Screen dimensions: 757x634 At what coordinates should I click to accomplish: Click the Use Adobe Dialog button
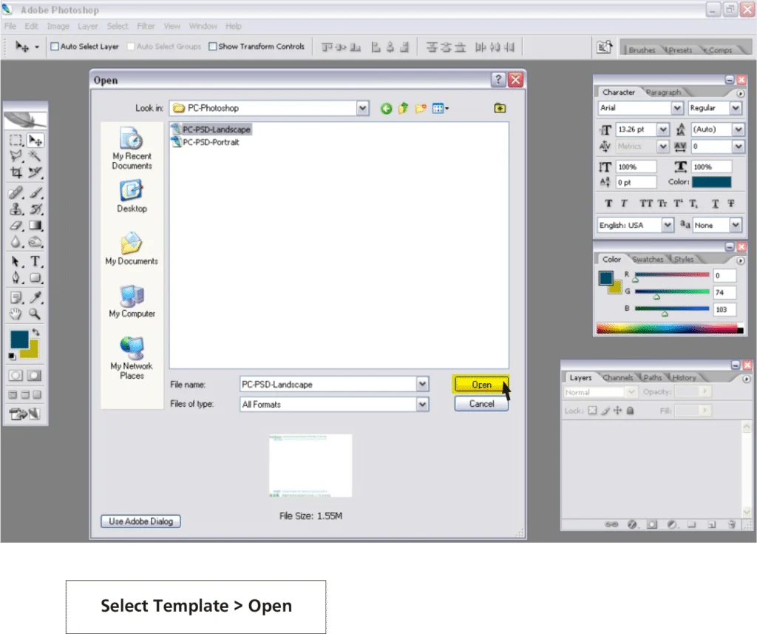(140, 522)
